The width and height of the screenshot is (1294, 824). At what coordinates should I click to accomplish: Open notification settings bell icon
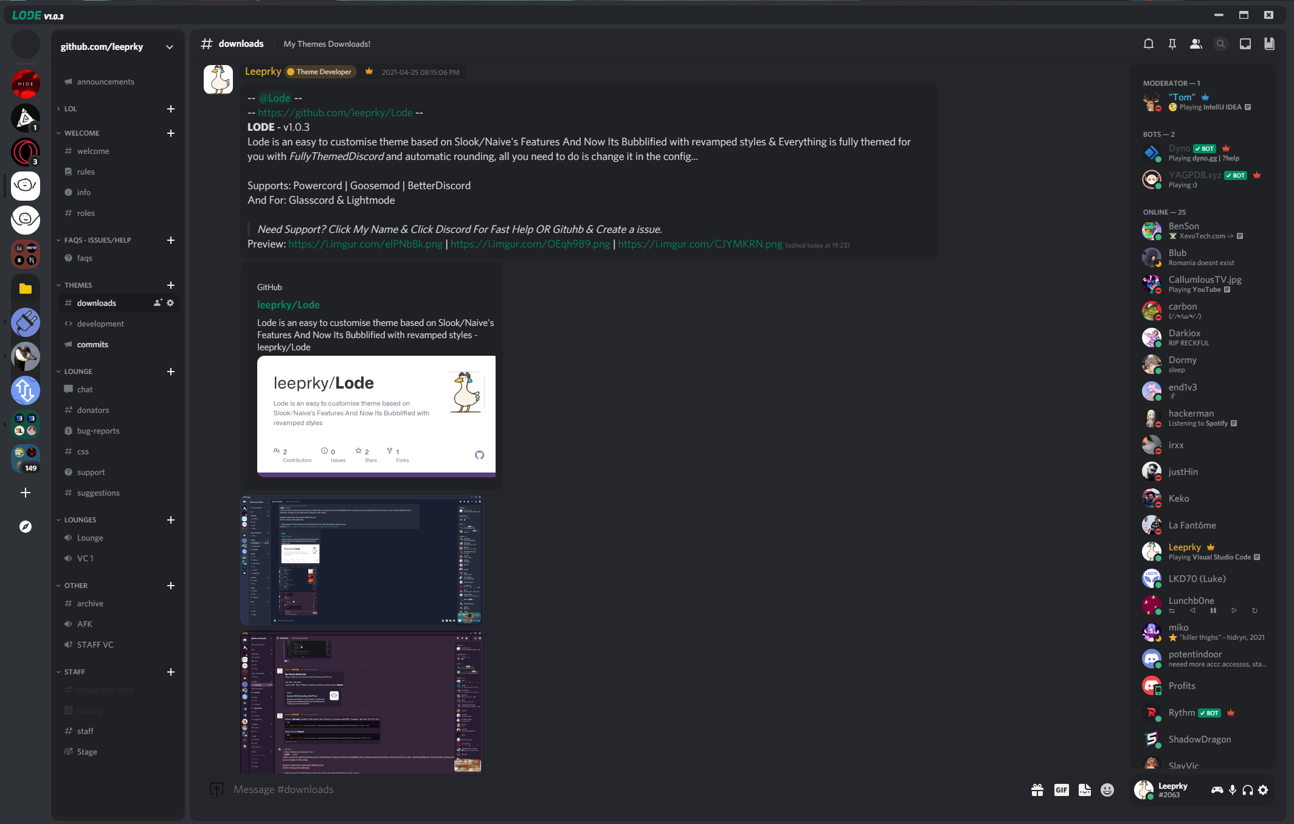pyautogui.click(x=1148, y=44)
